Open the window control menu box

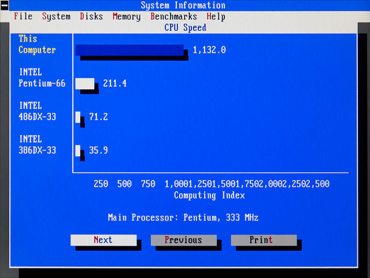5,5
